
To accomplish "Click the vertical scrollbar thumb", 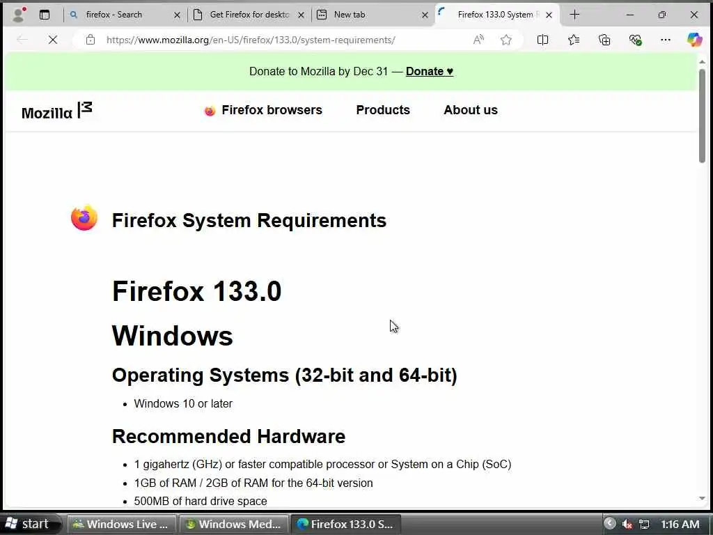I will [x=702, y=116].
